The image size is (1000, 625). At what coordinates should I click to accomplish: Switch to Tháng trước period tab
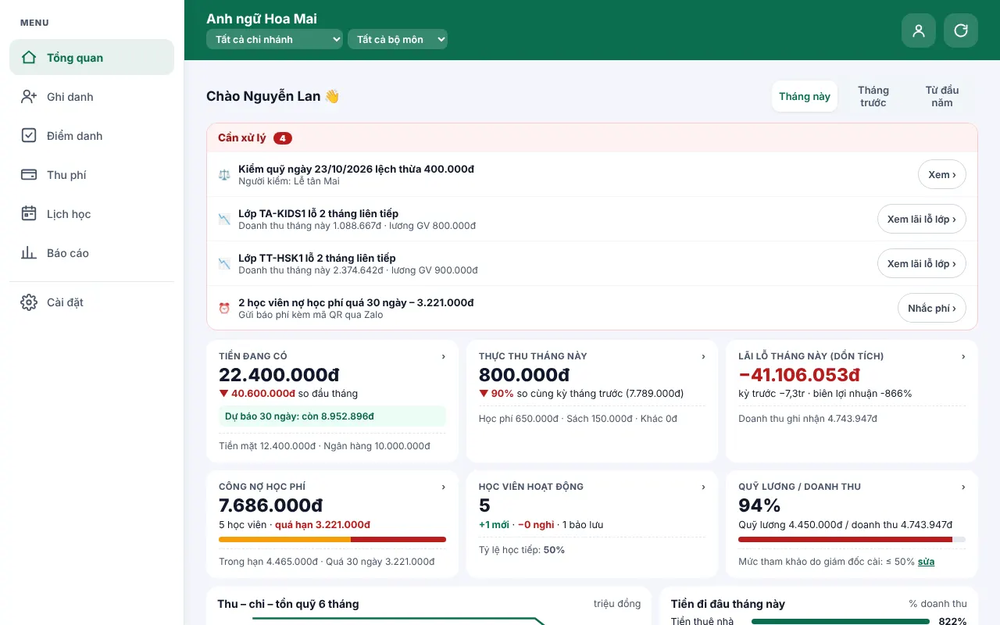click(873, 96)
